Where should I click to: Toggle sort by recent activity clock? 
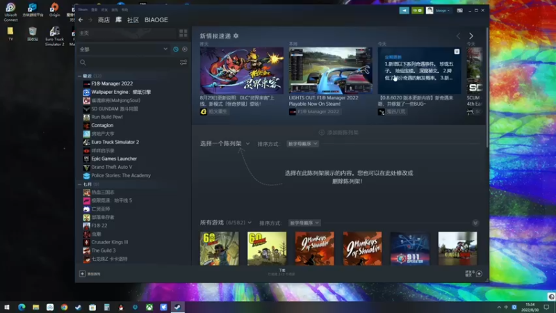coord(176,49)
